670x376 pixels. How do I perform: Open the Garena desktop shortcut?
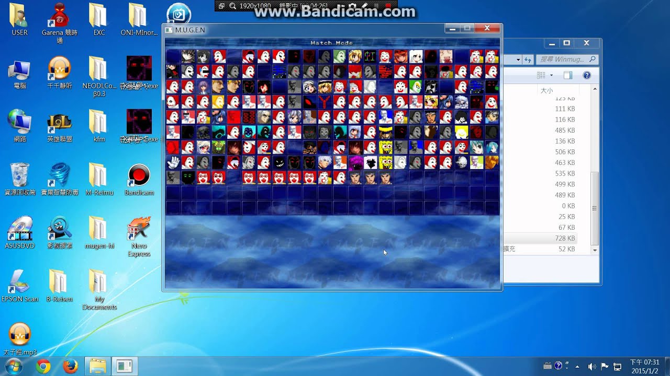[x=60, y=23]
